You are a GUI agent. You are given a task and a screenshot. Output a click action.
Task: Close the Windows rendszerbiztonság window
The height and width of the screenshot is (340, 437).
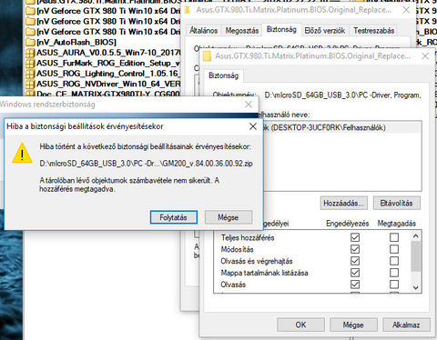[249, 105]
